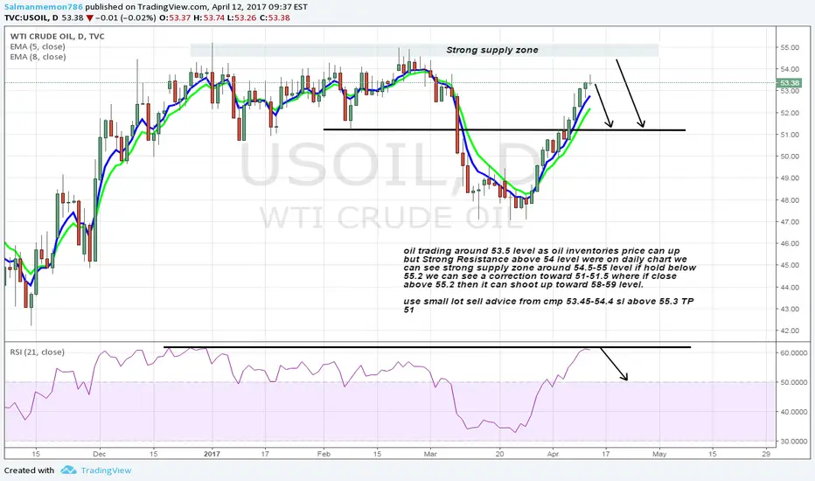Click the RSI (21, close) indicator label
This screenshot has width=815, height=481.
(x=38, y=352)
